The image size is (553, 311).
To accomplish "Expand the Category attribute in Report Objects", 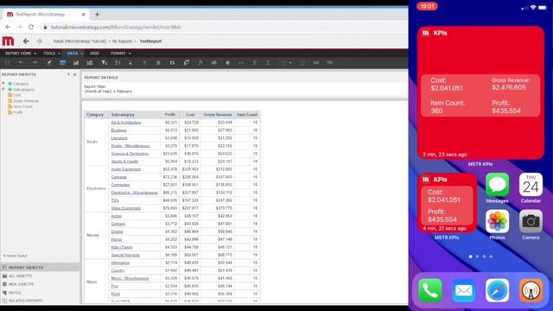I will pos(3,84).
